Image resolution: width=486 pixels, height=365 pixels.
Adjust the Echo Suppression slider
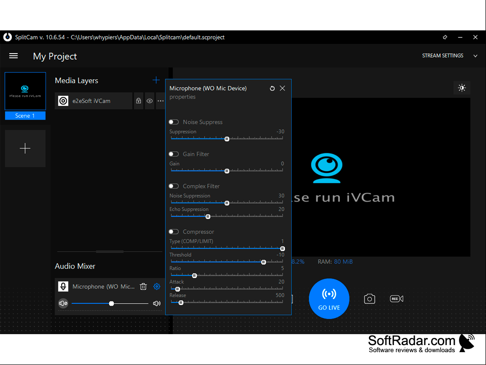pyautogui.click(x=227, y=216)
